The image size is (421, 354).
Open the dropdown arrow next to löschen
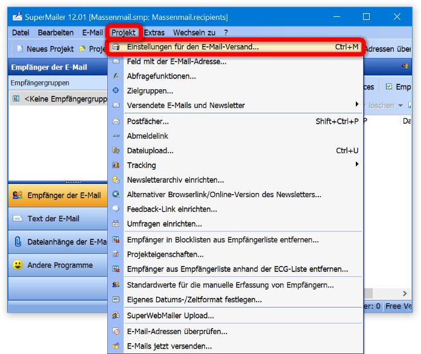click(400, 106)
